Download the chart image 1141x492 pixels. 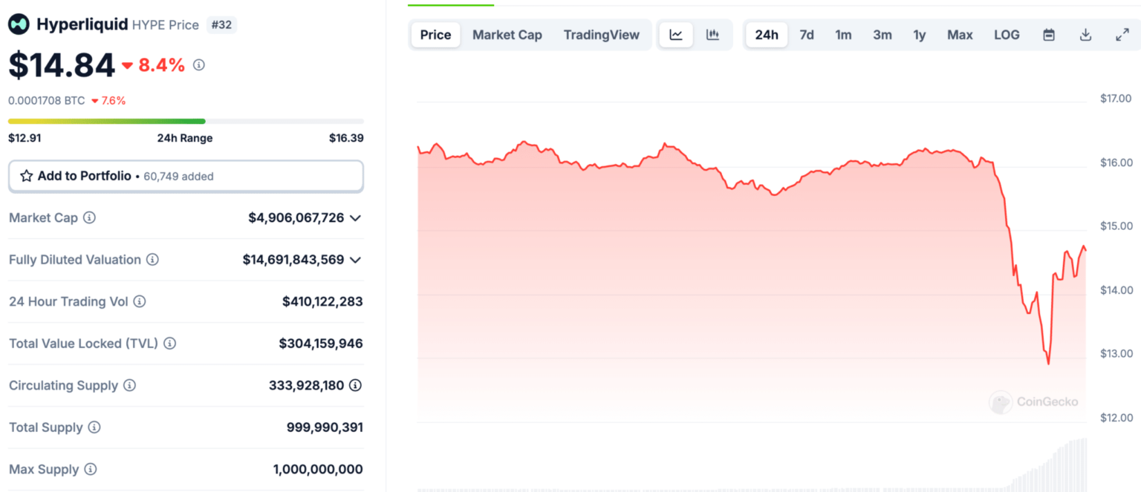point(1086,34)
